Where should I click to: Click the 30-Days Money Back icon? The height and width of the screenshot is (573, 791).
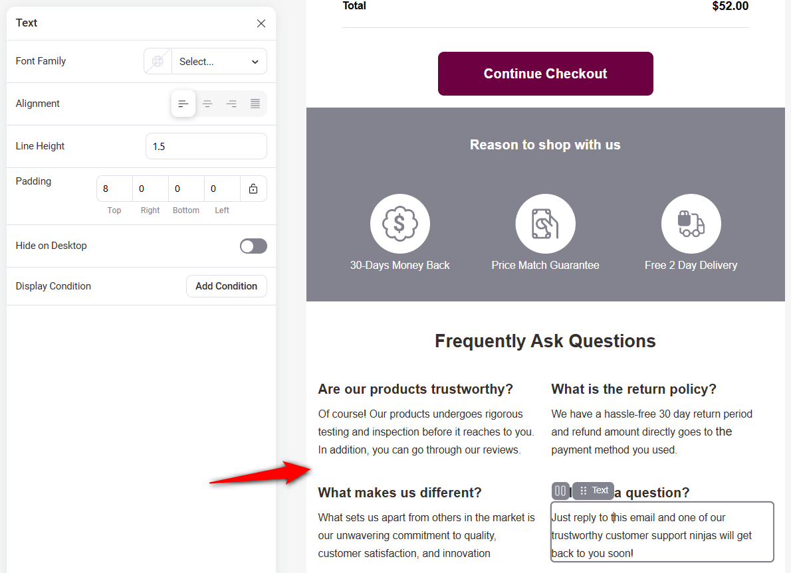(x=399, y=224)
